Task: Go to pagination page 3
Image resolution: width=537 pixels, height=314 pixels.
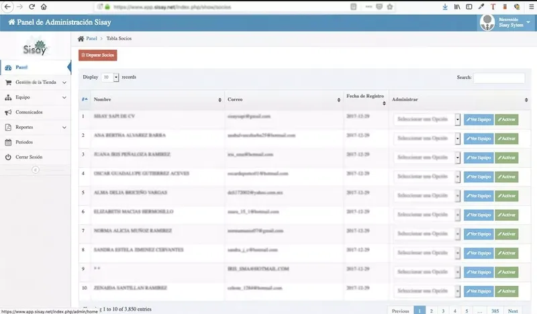Action: (x=443, y=311)
